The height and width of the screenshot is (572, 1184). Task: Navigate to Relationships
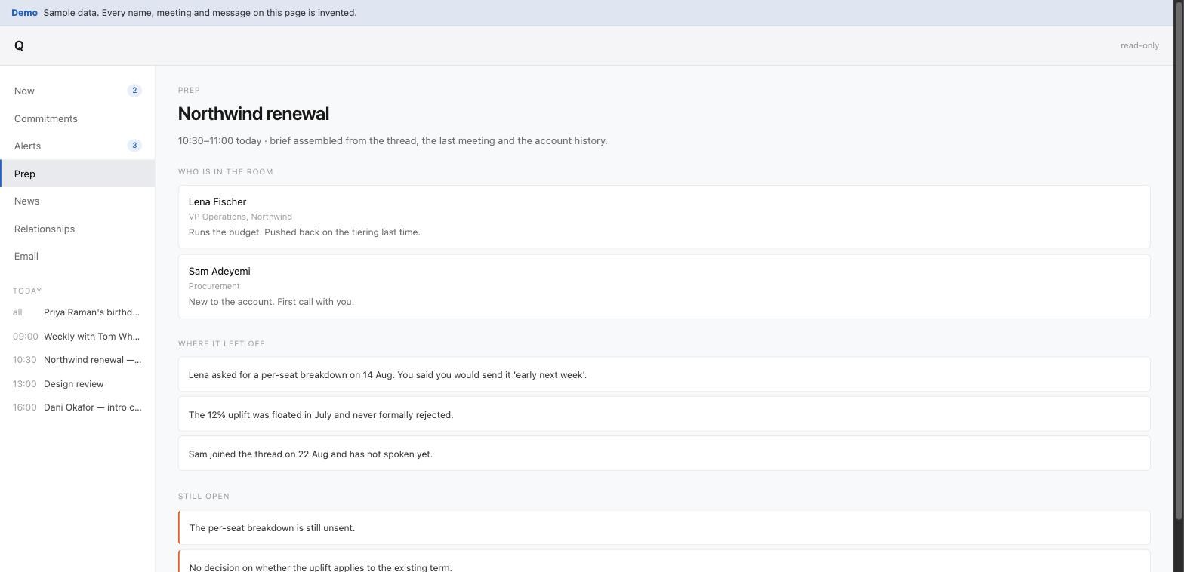tap(77, 229)
